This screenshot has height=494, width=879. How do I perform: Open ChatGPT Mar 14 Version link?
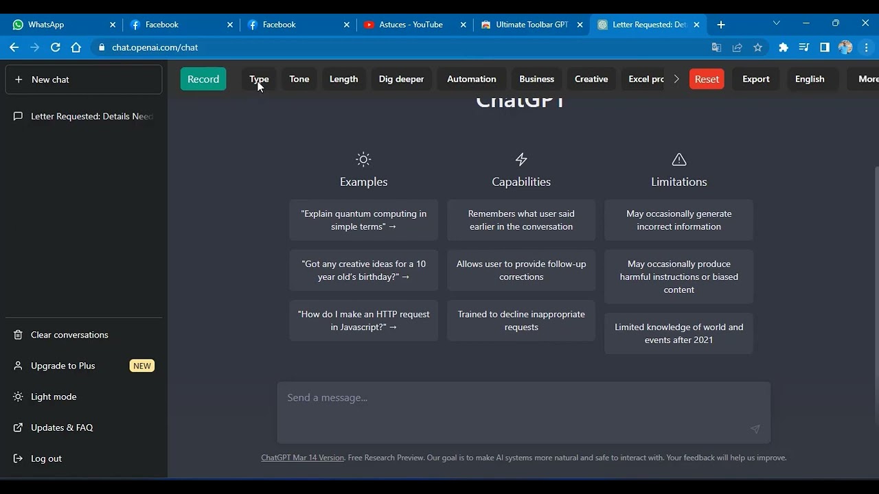click(302, 458)
